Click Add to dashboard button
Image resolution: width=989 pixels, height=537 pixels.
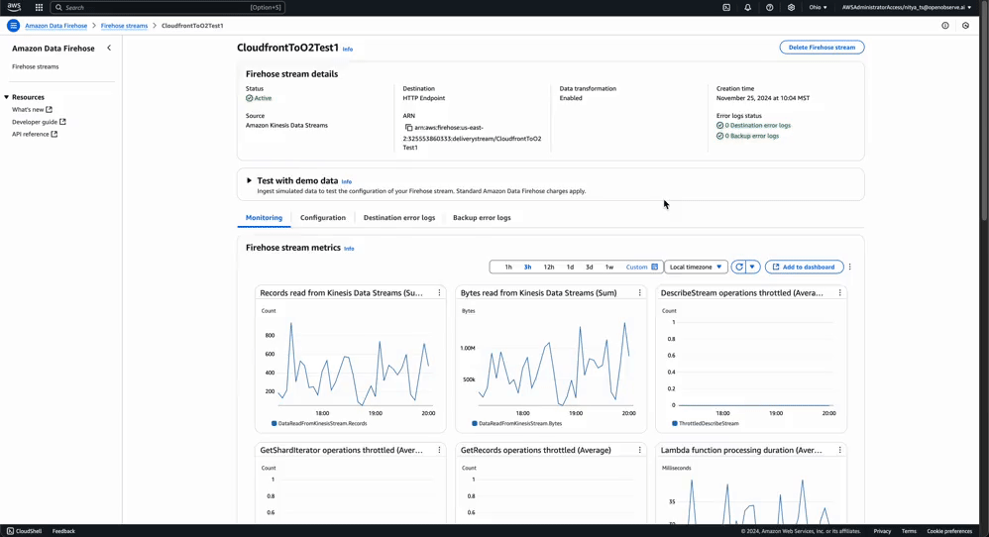pyautogui.click(x=805, y=268)
